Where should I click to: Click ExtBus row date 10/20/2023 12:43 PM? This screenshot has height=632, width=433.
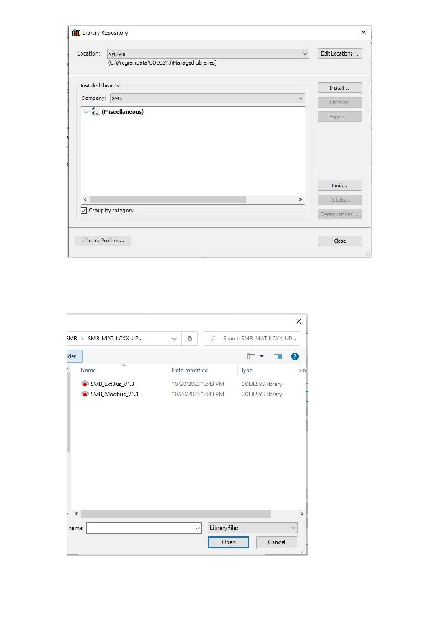tap(198, 384)
